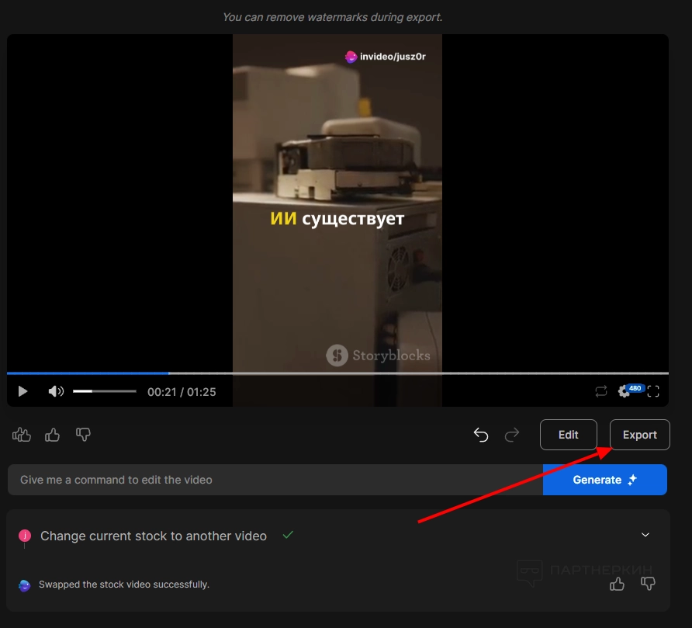Click the Export button

pyautogui.click(x=639, y=435)
